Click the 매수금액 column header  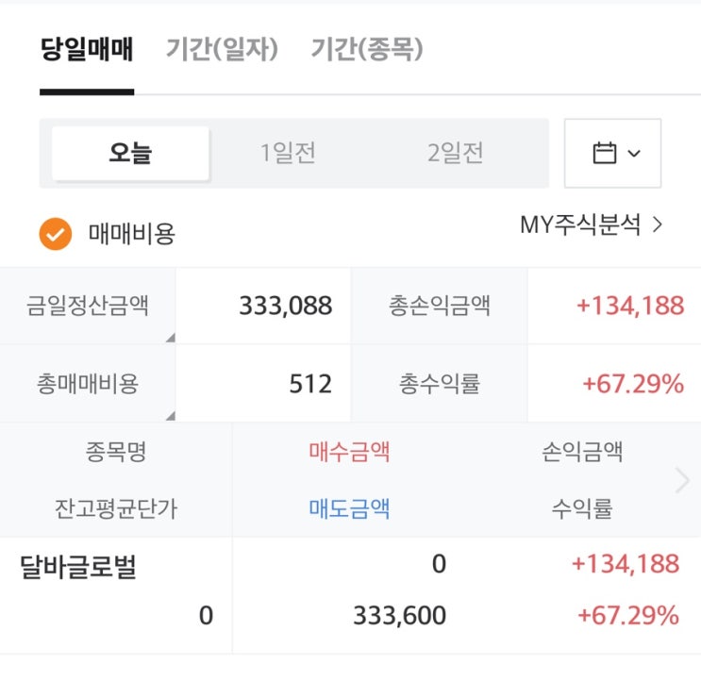click(x=349, y=452)
